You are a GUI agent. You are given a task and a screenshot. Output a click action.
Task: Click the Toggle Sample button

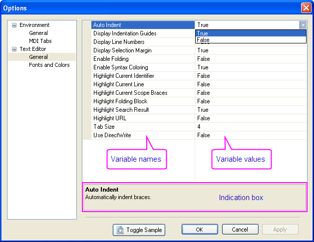click(x=139, y=230)
